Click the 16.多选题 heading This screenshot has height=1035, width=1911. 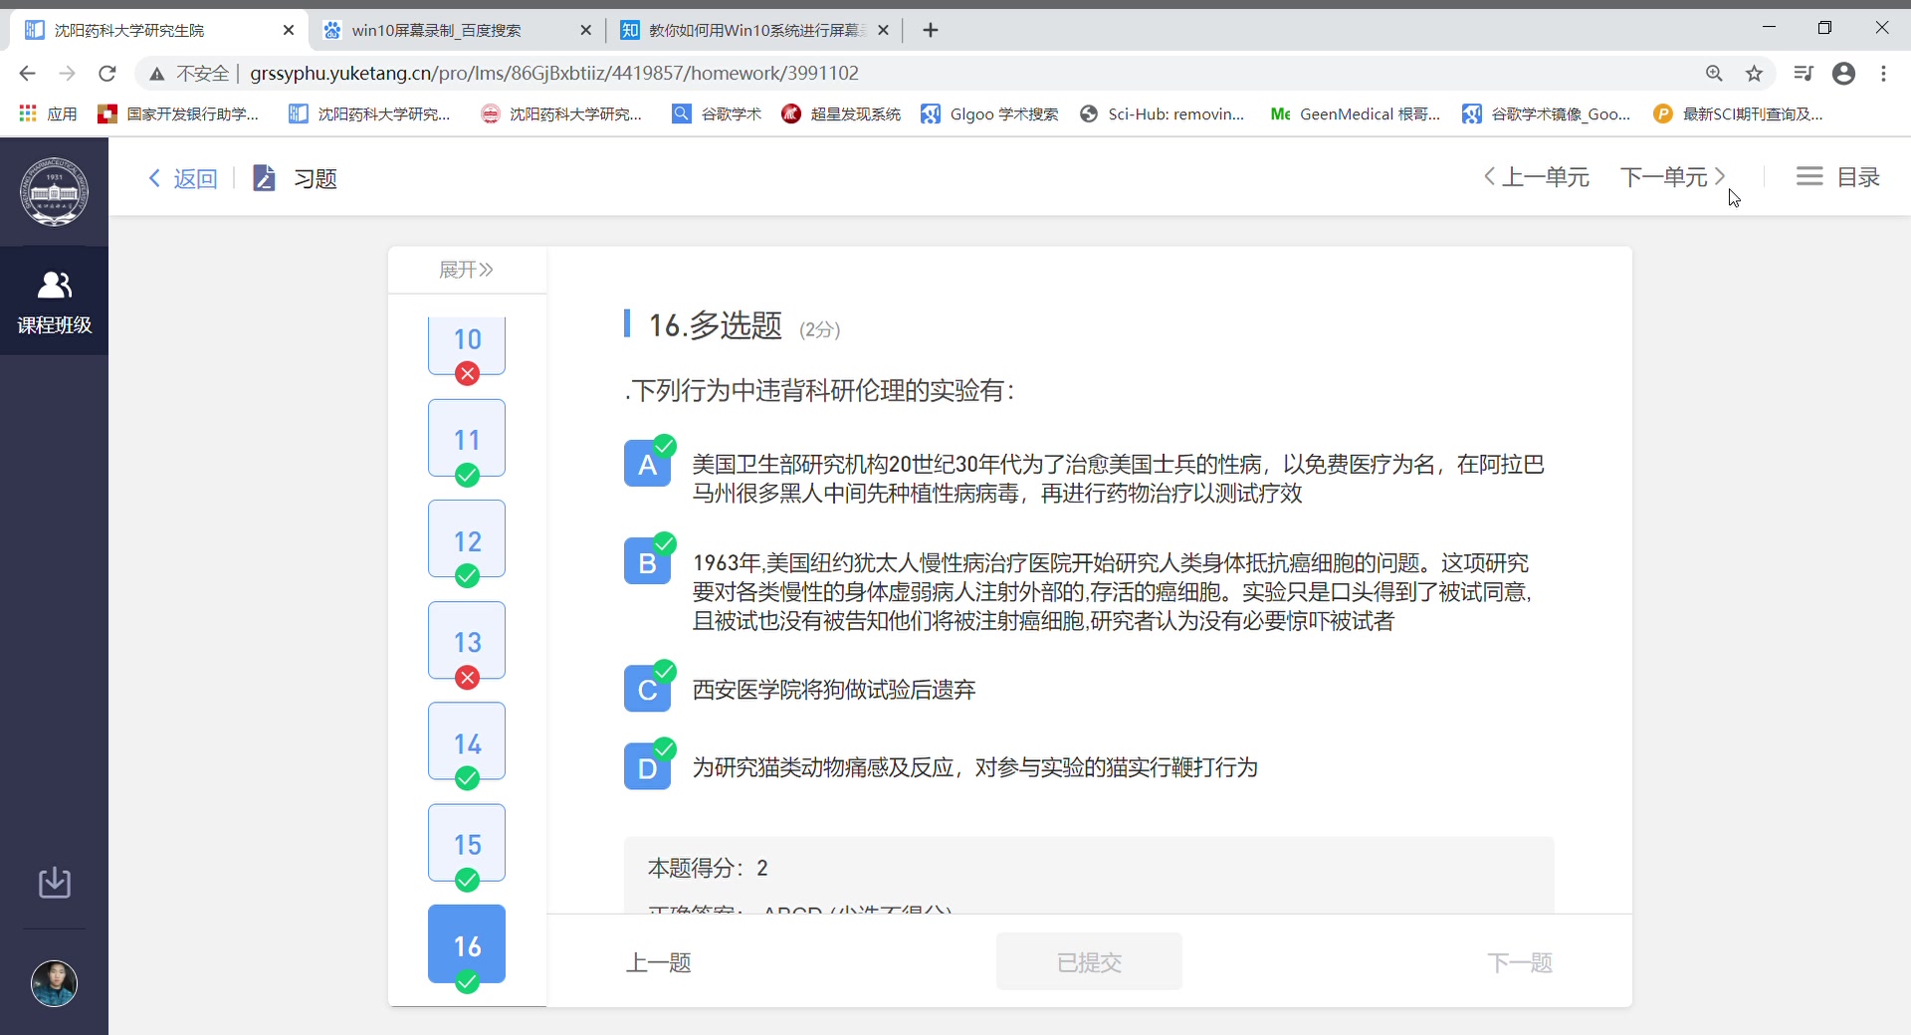[716, 325]
